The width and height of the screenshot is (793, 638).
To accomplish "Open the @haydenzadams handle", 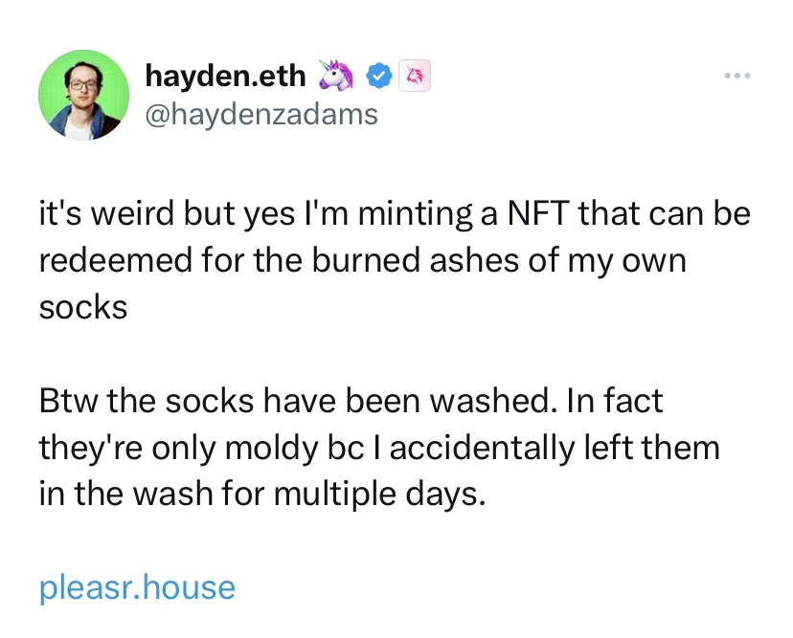I will click(x=261, y=115).
